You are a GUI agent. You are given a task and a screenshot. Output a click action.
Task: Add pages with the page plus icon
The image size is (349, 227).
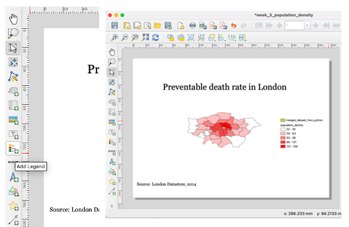point(181,26)
